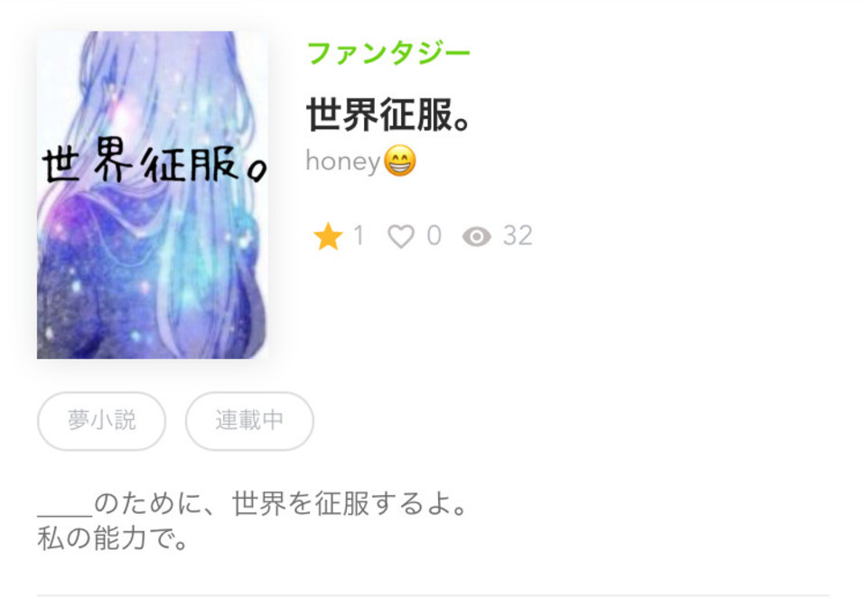
Task: Select the star count number 1
Action: point(359,235)
